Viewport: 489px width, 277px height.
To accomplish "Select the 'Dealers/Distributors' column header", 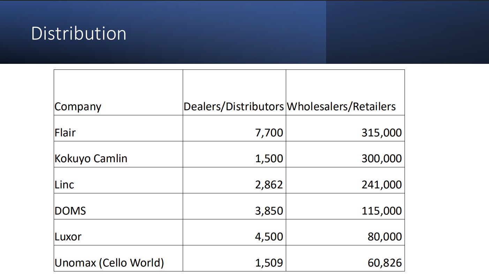I will [234, 92].
